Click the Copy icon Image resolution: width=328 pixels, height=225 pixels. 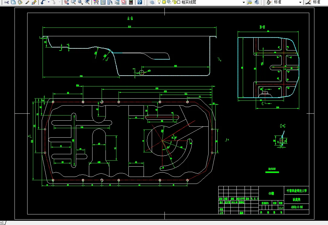point(13,2)
